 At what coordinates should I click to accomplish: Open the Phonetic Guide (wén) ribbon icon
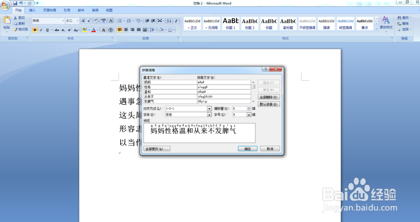click(x=103, y=21)
